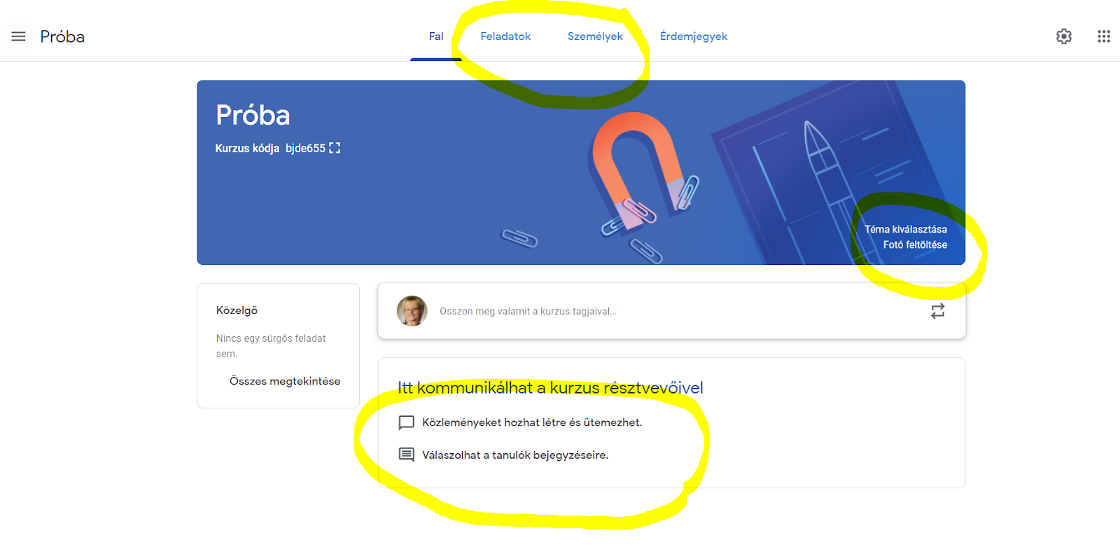Switch to the Fal tab

click(436, 36)
